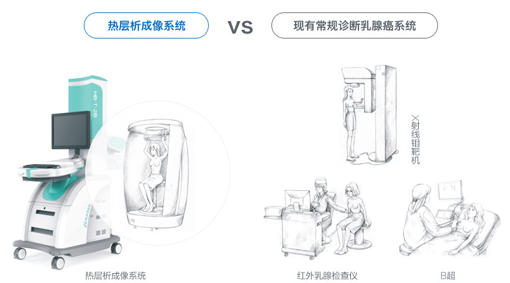Click the X射线钼靶机 vertical label
Viewport: 510px width, 283px height.
point(416,140)
